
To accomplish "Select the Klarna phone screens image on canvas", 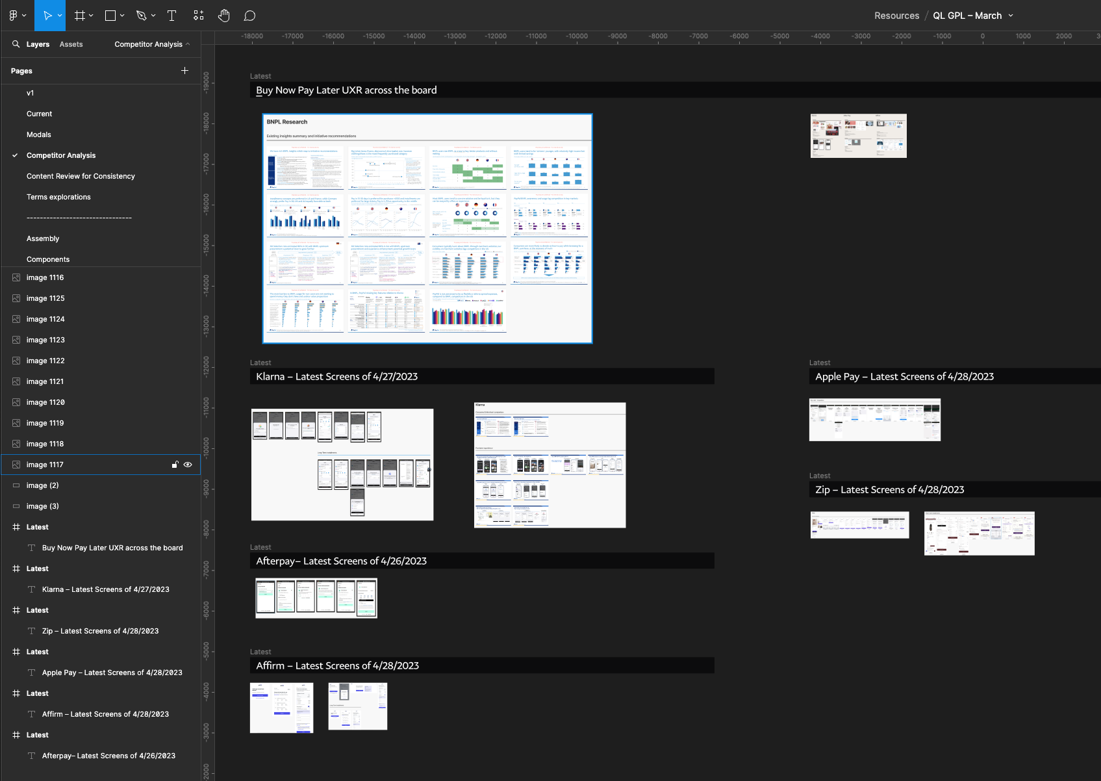I will click(x=342, y=465).
